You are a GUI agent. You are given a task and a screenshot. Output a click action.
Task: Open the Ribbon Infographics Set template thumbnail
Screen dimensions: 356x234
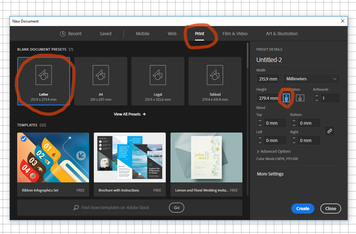coord(53,157)
